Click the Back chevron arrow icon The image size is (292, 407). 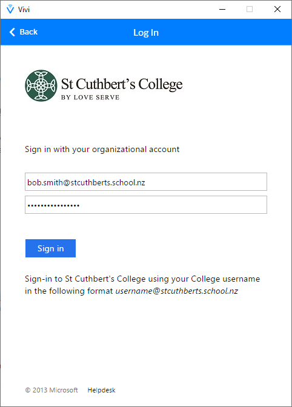click(x=12, y=32)
